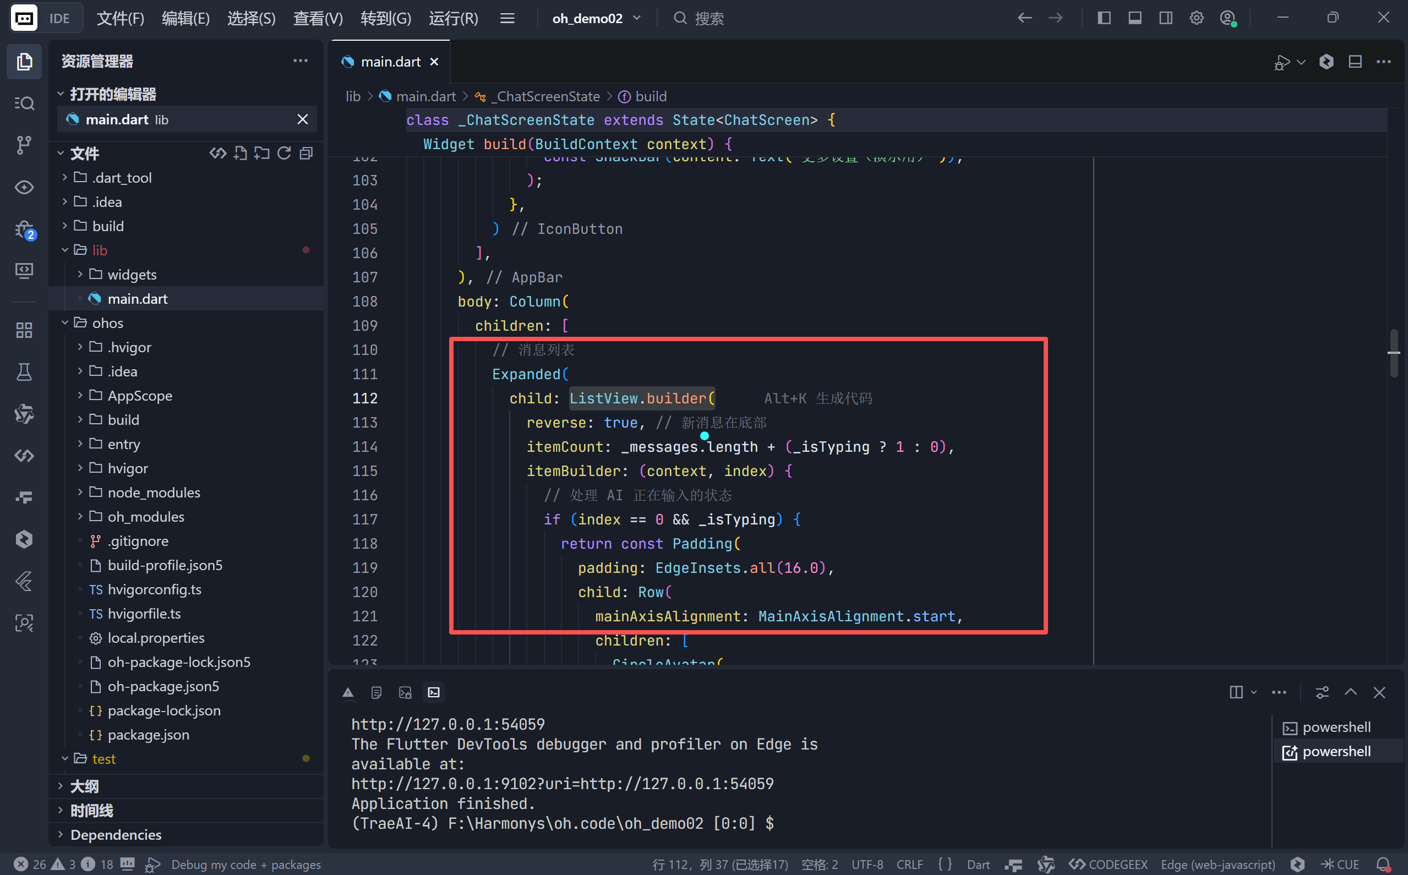1408x875 pixels.
Task: Click the refresh explorer icon in the file section
Action: (x=283, y=154)
